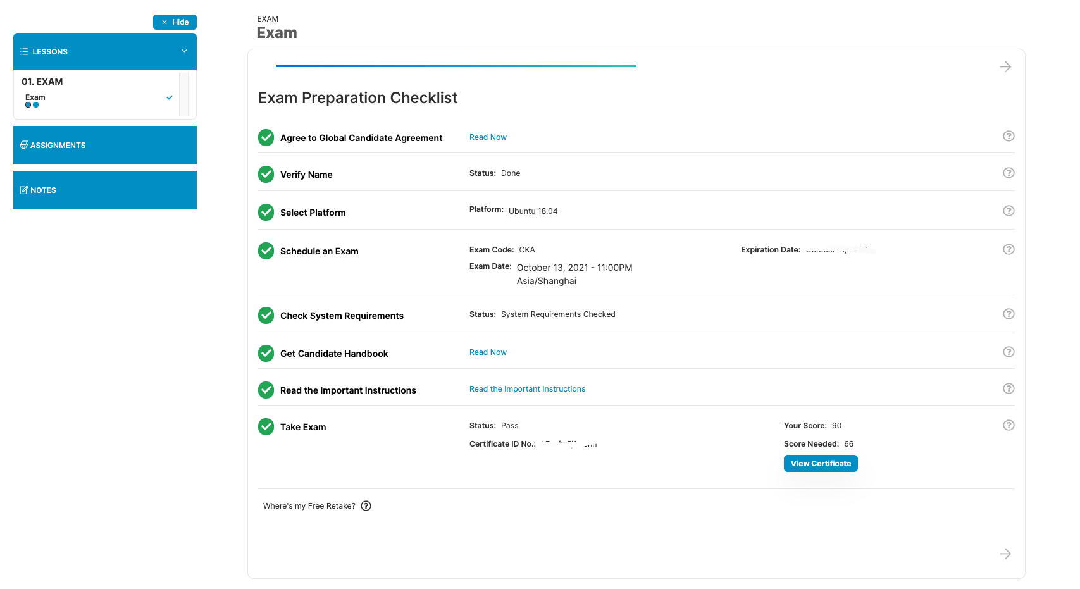Open the Assignments section
Viewport: 1080px width, 589px height.
pos(105,145)
